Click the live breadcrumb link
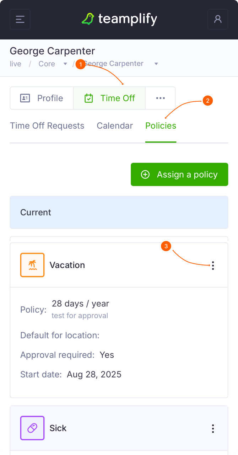 [15, 64]
